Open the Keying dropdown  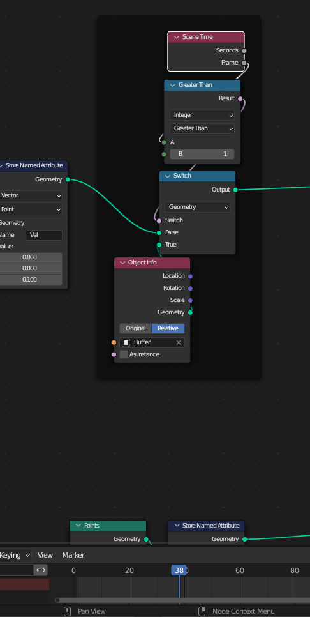15,555
